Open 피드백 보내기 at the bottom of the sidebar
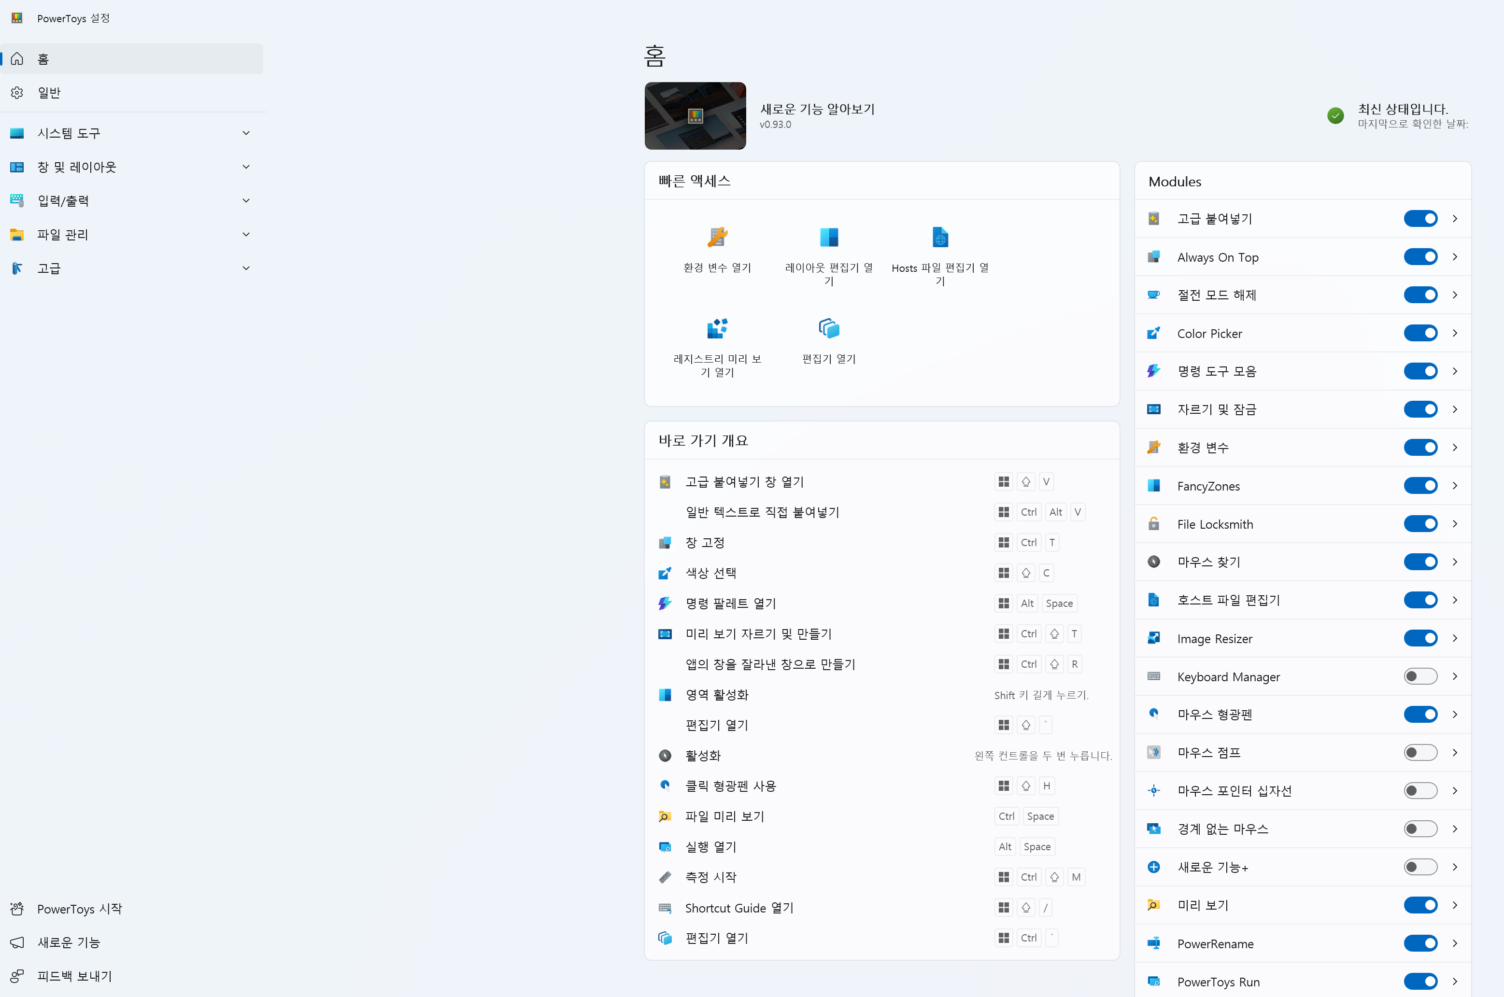The image size is (1504, 997). 74,976
